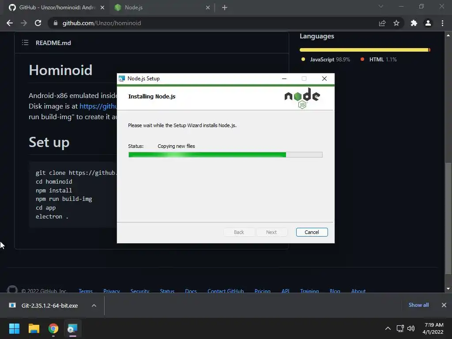Close the GitHub Unzor/hominoid tab
This screenshot has height=339, width=452.
point(102,8)
